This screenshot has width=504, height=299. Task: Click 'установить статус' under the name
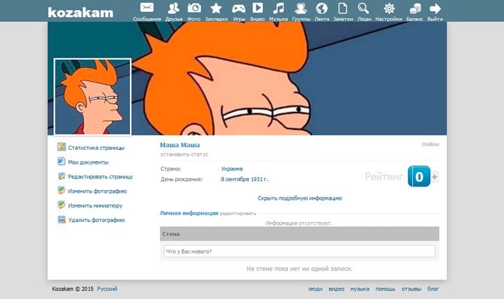coord(184,154)
